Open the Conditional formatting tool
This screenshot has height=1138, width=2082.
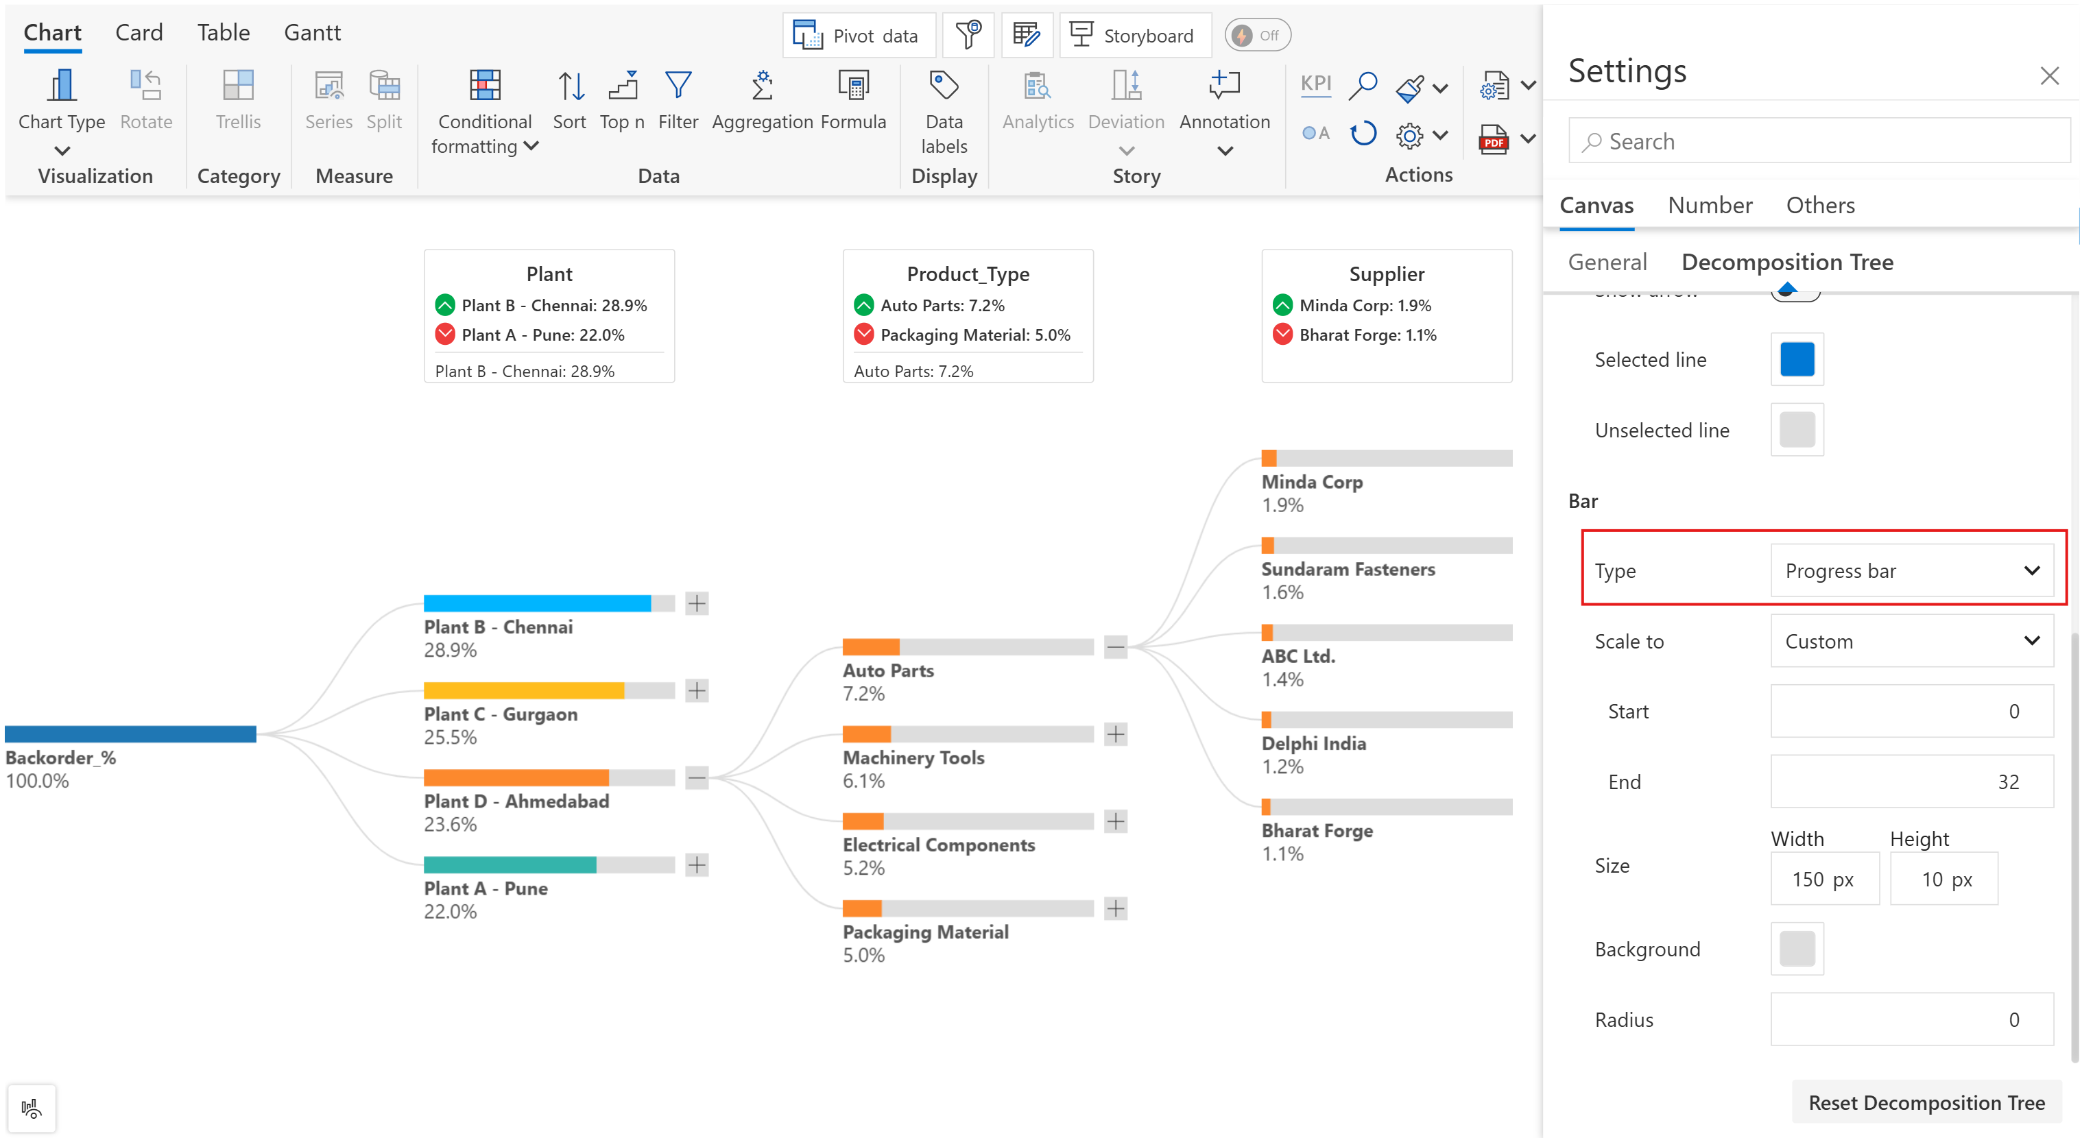coord(484,86)
